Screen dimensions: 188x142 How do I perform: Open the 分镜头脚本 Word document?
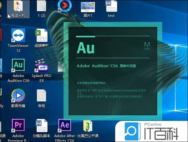41,126
